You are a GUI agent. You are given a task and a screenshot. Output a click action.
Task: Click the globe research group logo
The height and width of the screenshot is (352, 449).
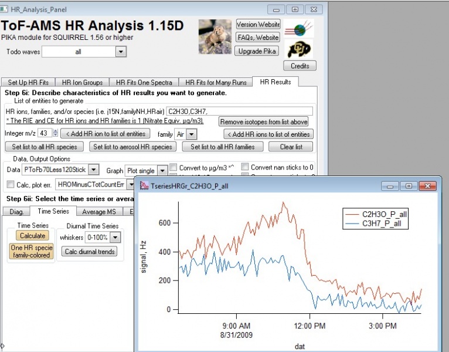point(300,29)
